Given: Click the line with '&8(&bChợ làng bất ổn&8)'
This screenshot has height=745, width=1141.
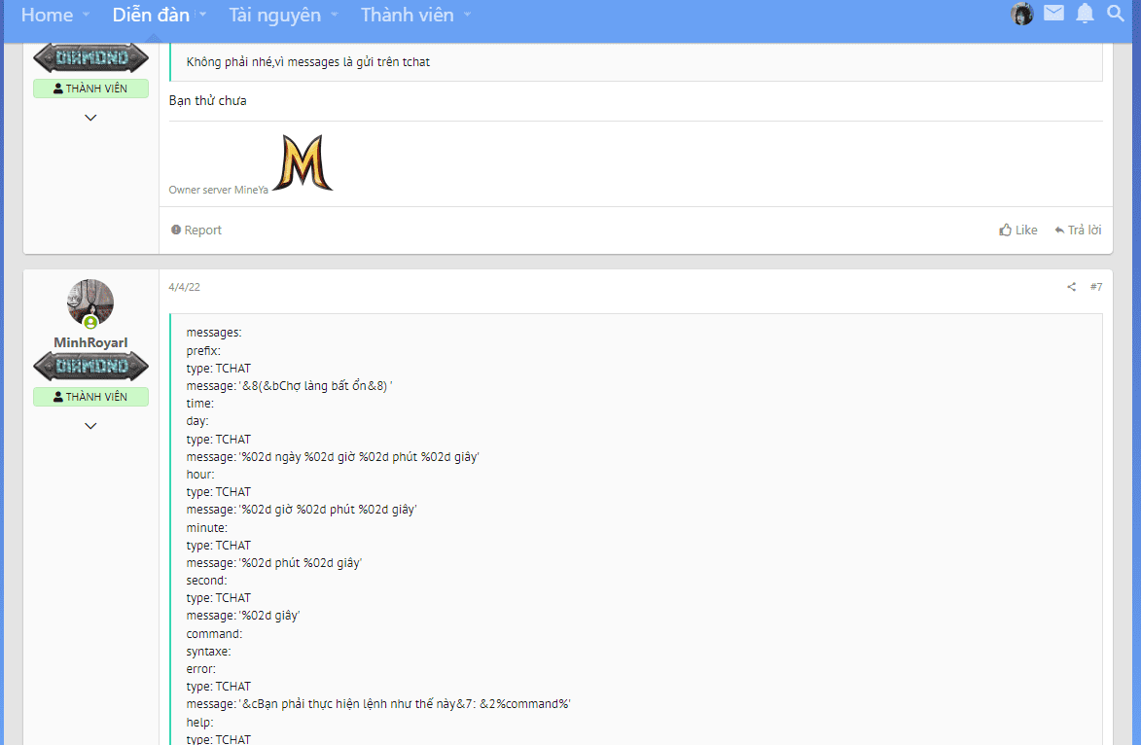Looking at the screenshot, I should pyautogui.click(x=289, y=385).
